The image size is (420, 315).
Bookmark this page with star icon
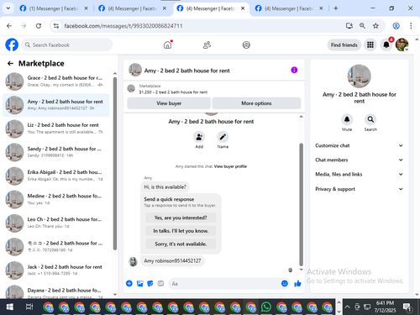(x=375, y=26)
